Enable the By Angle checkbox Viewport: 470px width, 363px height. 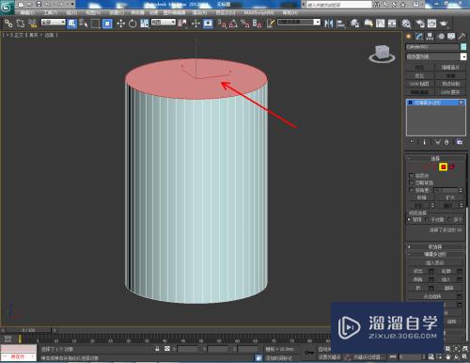pyautogui.click(x=412, y=190)
